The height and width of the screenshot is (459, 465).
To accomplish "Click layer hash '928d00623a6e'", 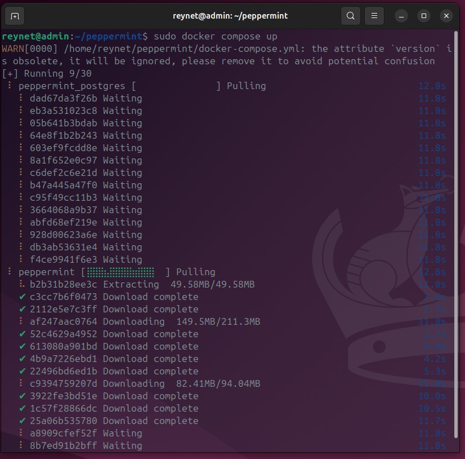I will (64, 235).
